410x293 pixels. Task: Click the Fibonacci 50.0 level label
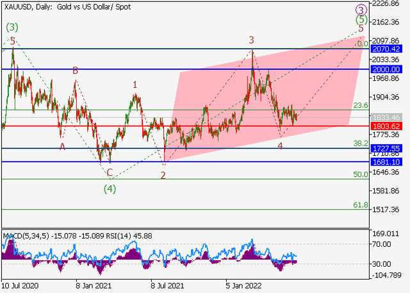pos(361,174)
